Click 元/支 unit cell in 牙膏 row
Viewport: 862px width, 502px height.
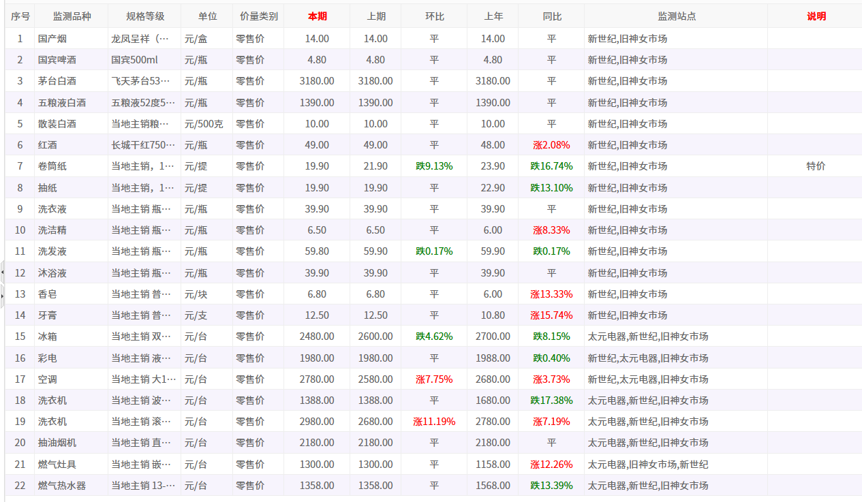coord(207,315)
